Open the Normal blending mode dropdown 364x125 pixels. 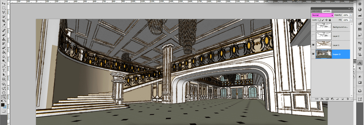(322, 15)
